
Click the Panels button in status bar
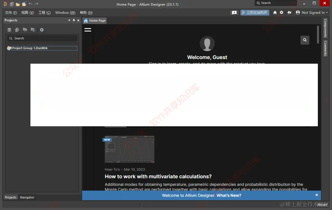(x=322, y=205)
